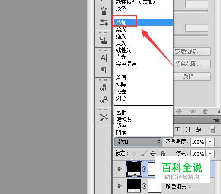This screenshot has height=194, width=221.
Task: Choose 叠加 blend mode in list
Action: [144, 22]
